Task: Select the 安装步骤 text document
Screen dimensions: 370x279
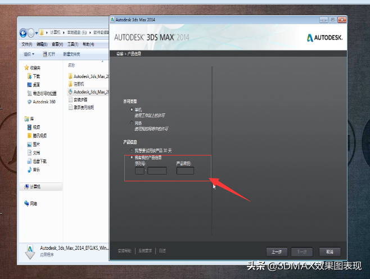Action: (78, 99)
